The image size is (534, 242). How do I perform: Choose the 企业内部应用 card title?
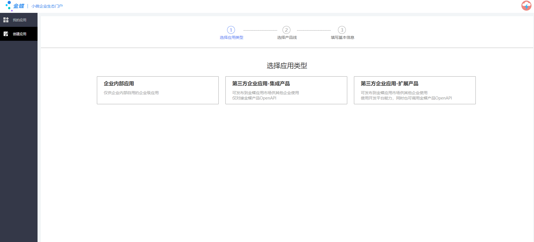[x=119, y=84]
